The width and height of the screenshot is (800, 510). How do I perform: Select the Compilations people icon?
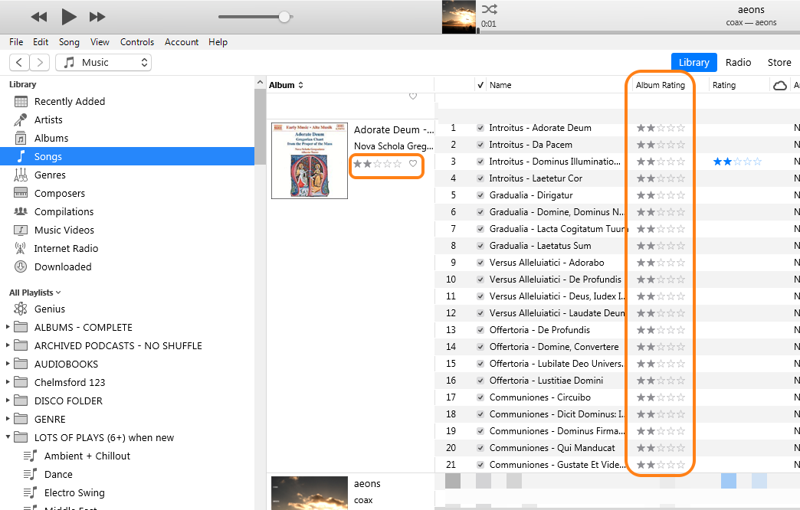pyautogui.click(x=21, y=211)
